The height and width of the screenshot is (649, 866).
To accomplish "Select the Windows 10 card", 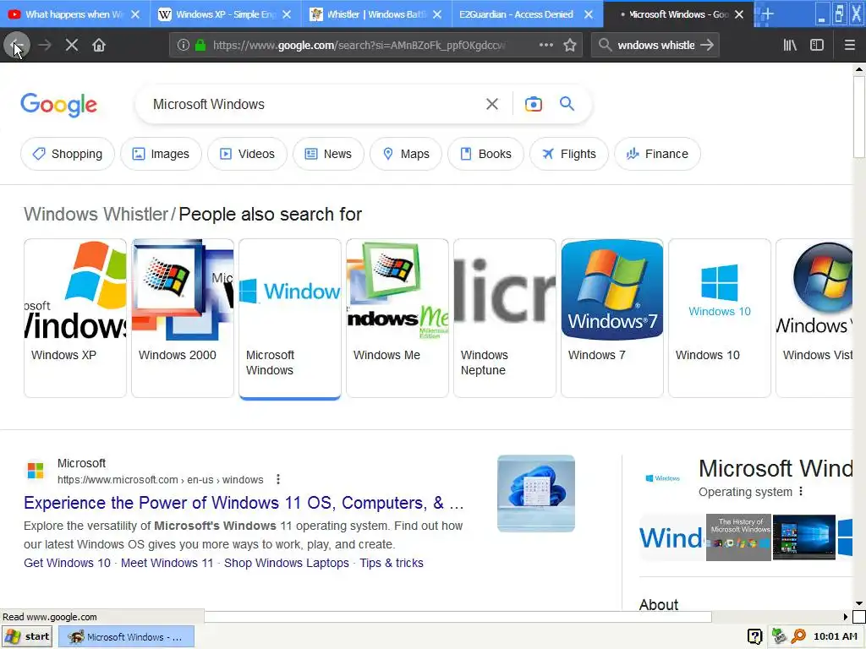I will coord(719,318).
